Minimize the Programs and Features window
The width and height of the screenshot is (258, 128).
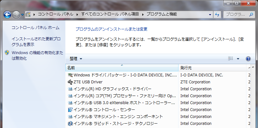[228, 3]
